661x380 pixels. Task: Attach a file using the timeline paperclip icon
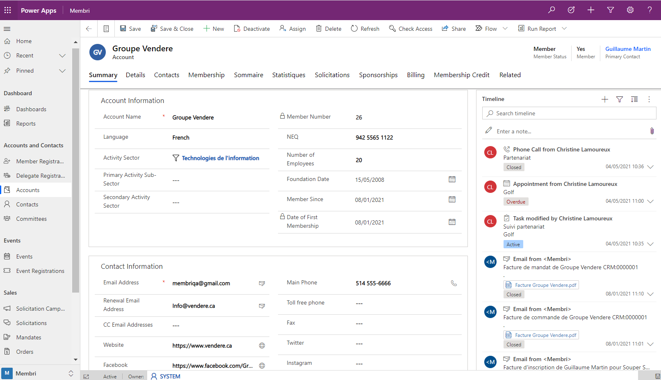coord(652,131)
